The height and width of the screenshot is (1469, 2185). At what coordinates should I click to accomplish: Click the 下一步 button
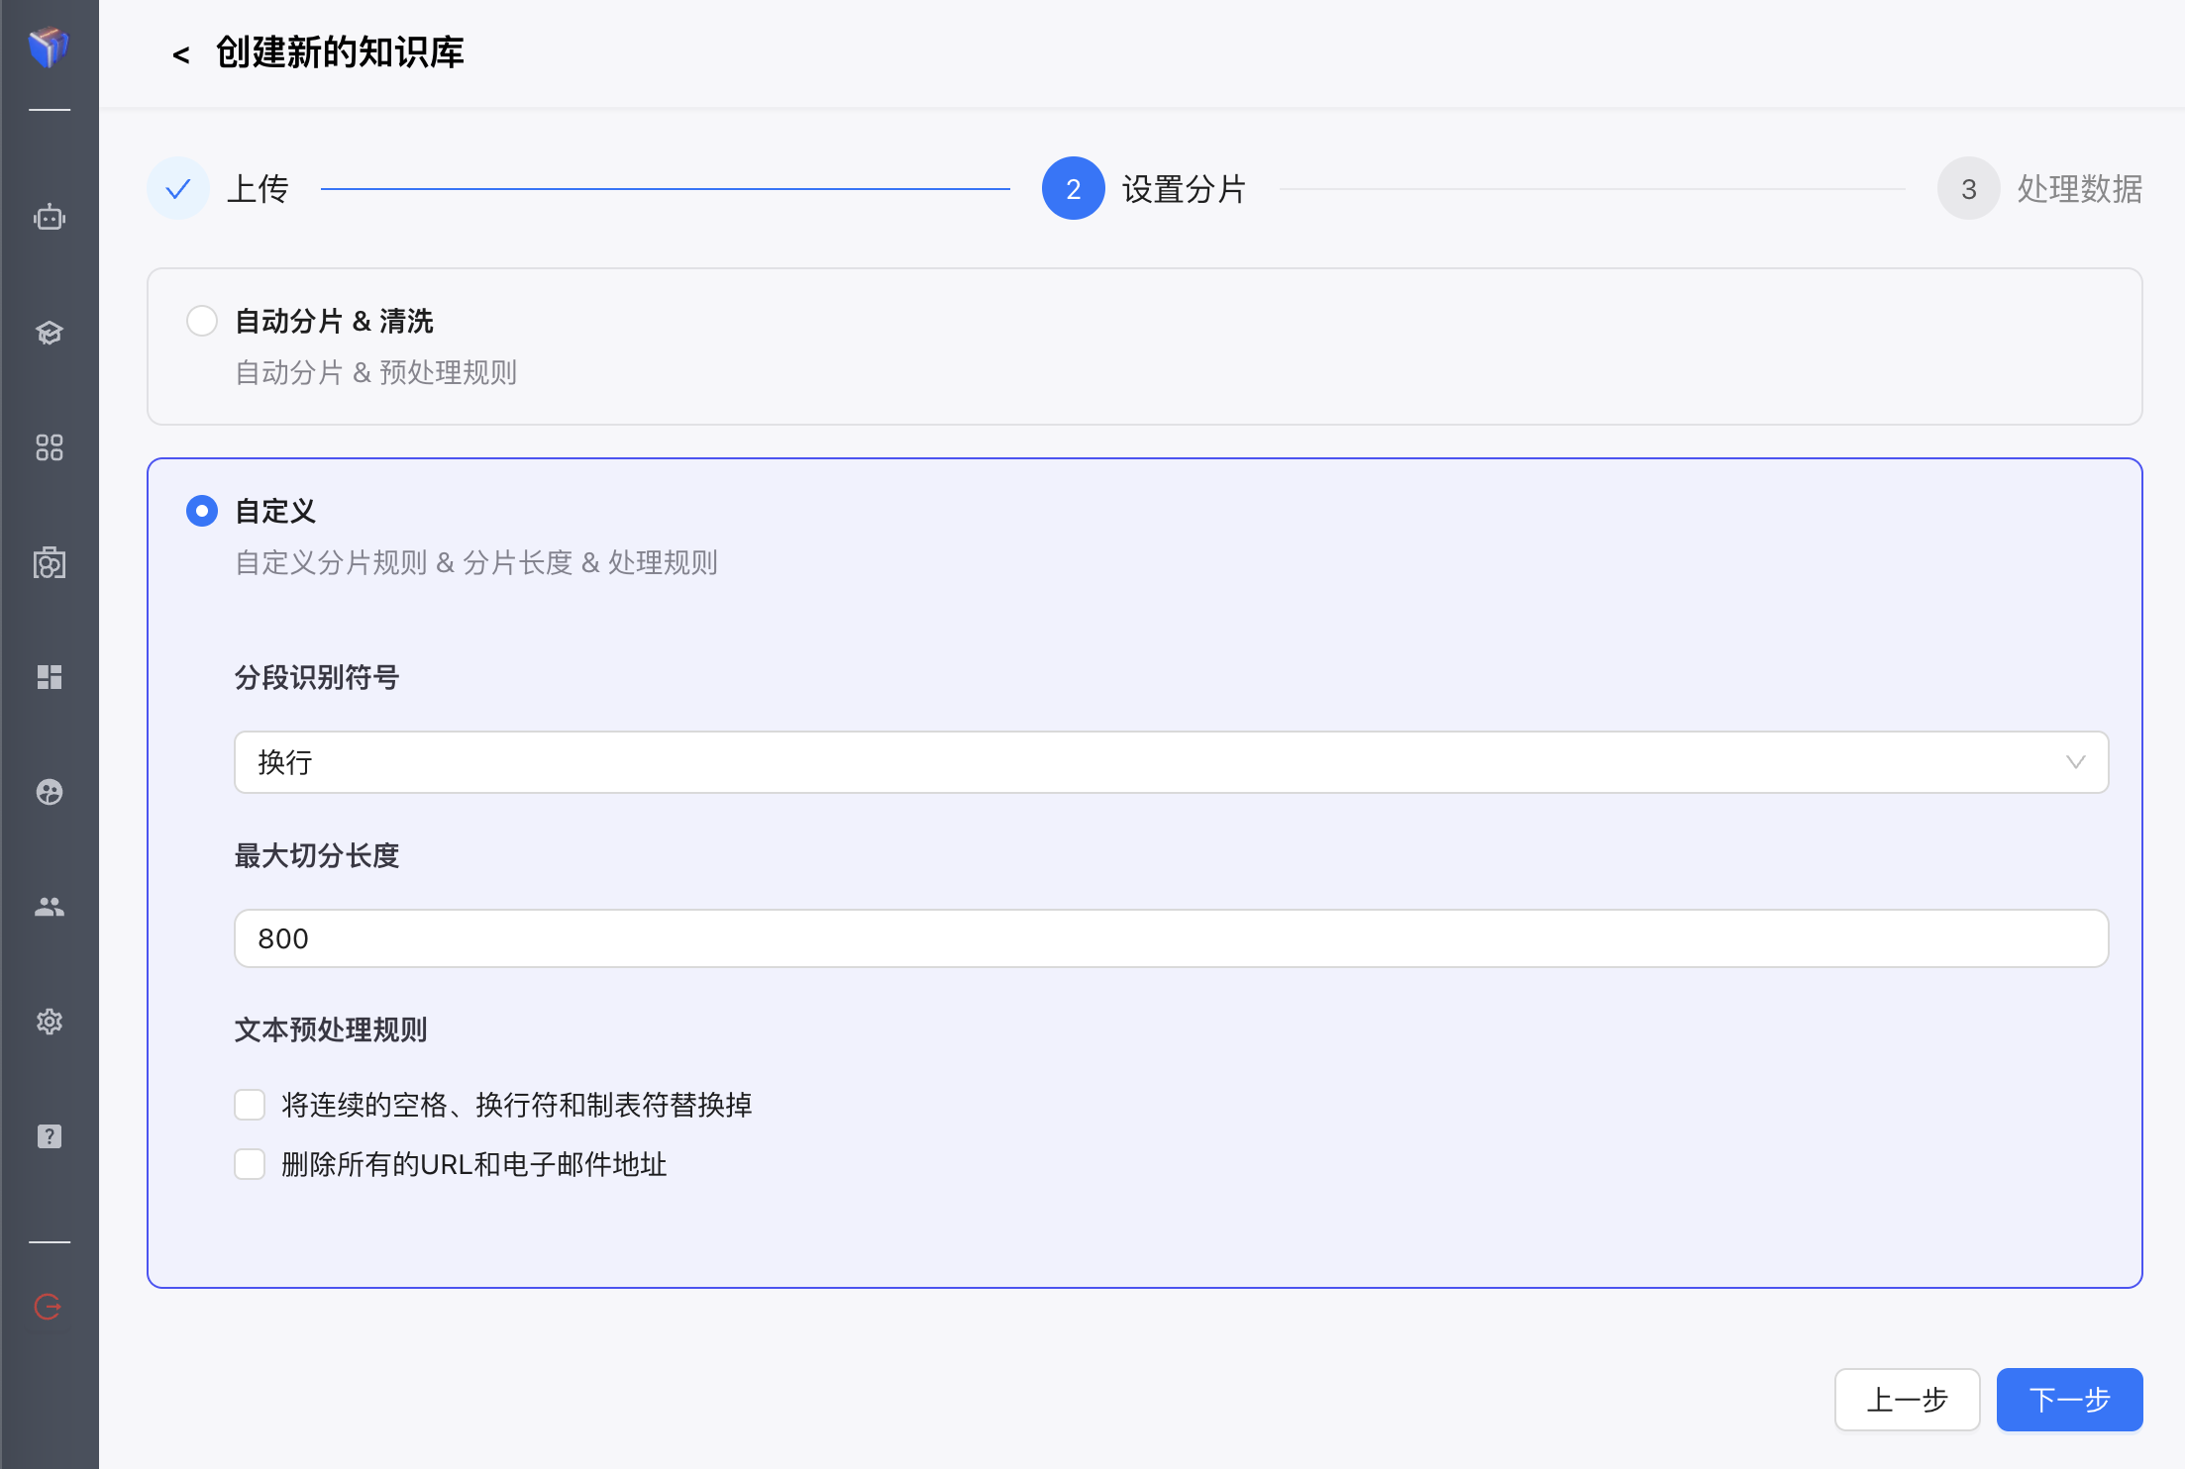tap(2069, 1400)
